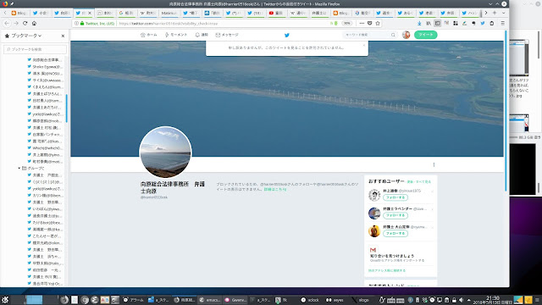Open the Gwenview taskbar entry
Image resolution: width=542 pixels, height=305 pixels.
(235, 300)
